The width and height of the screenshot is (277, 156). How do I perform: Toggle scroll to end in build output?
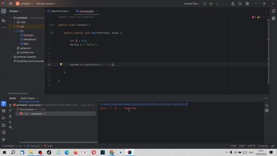click(x=267, y=110)
